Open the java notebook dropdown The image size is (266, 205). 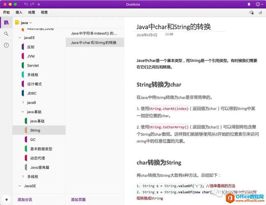24,23
